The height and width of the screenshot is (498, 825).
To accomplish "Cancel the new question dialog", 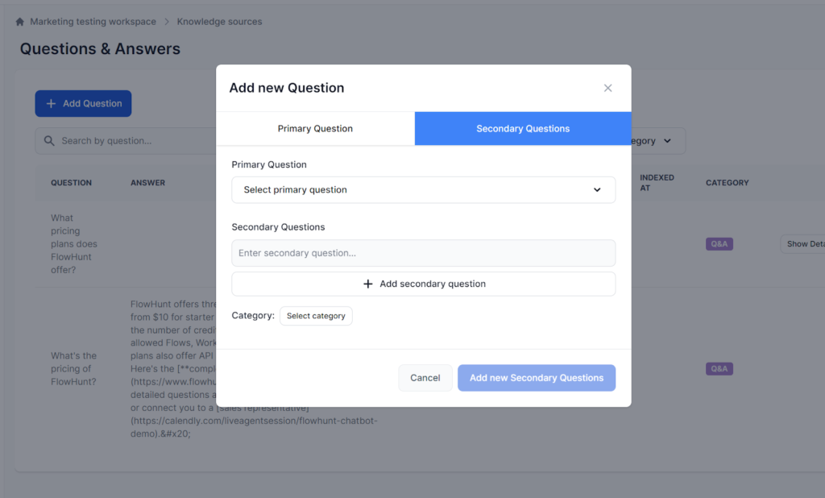I will point(425,377).
